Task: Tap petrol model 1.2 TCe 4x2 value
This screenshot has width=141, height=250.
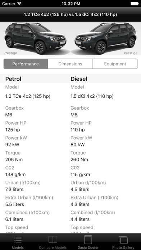Action: 28,96
